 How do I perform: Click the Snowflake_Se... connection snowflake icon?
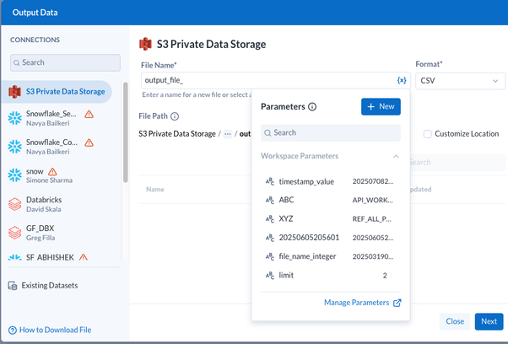point(14,118)
